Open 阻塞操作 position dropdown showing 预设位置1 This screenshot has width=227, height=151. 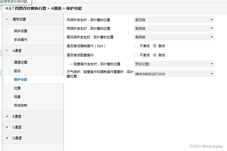coord(174,64)
